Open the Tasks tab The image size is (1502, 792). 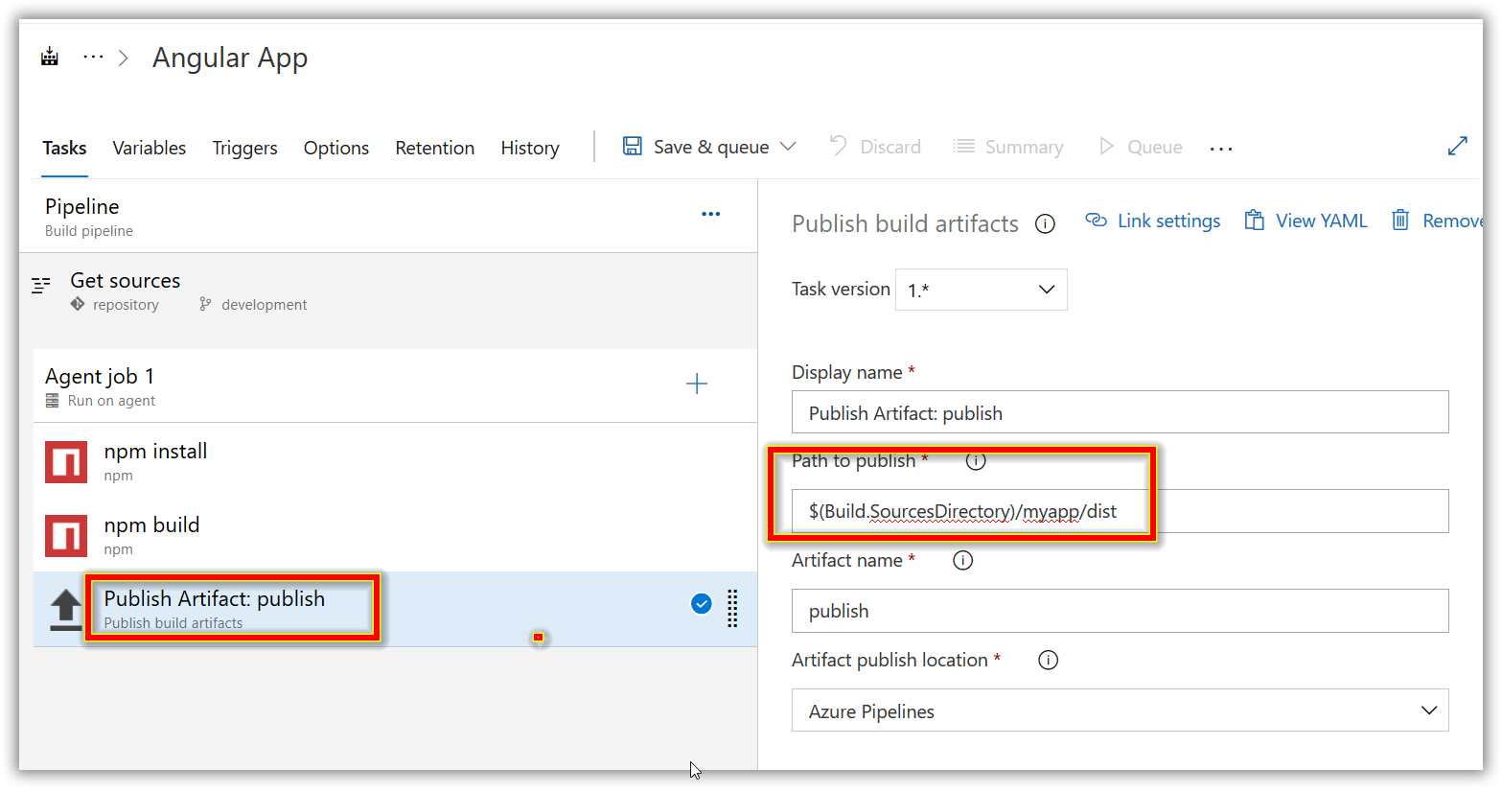(64, 148)
